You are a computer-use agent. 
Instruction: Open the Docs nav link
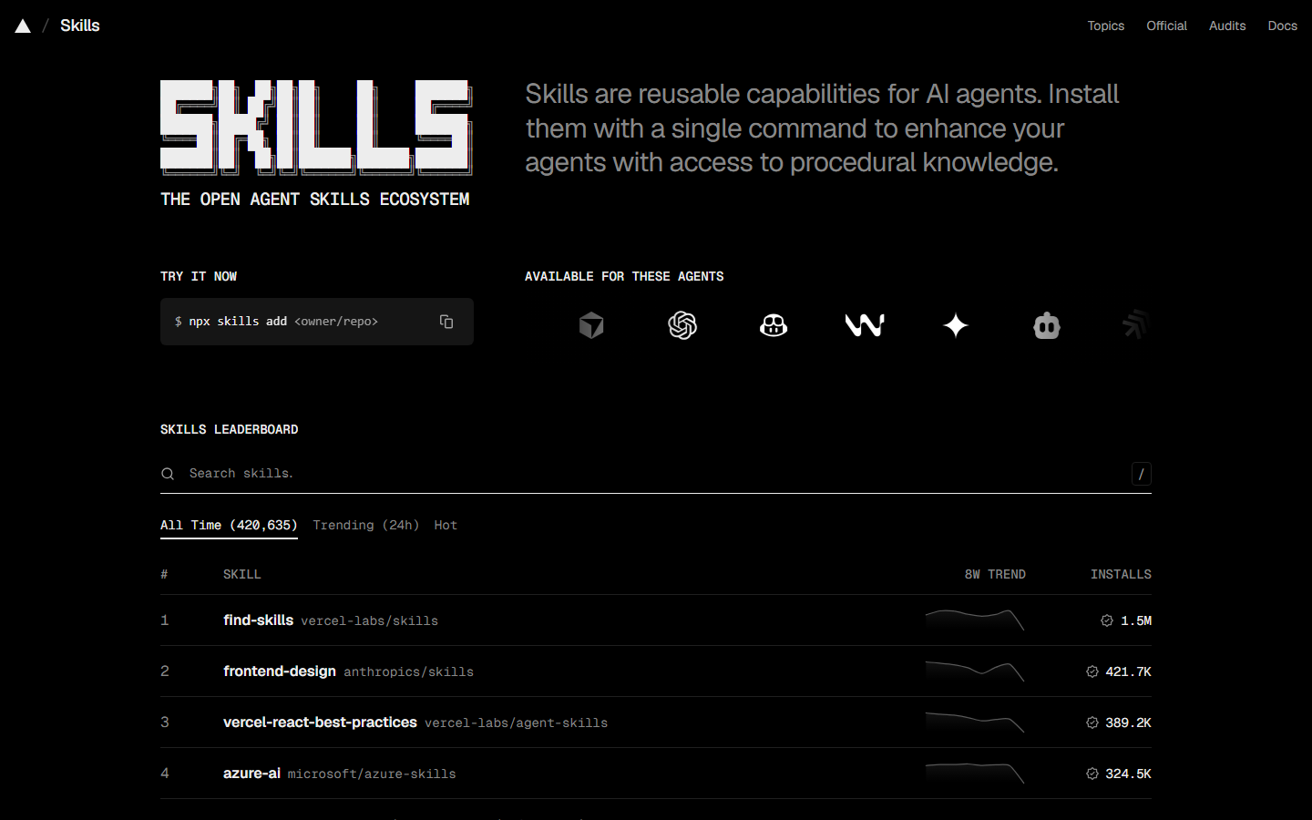point(1282,26)
